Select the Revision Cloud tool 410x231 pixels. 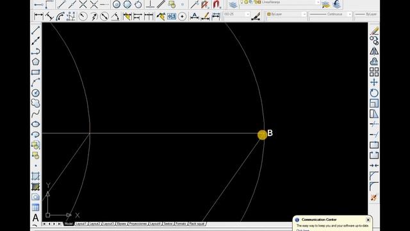(x=36, y=103)
